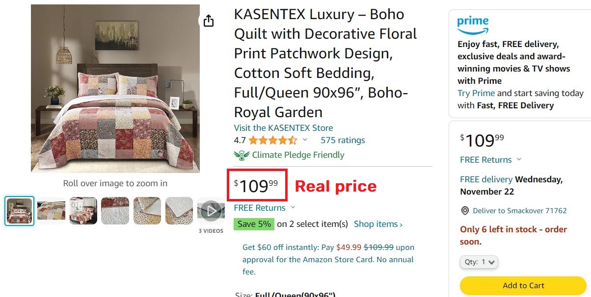This screenshot has width=591, height=297.
Task: Expand the rating breakdown chevron next to stars
Action: coord(305,141)
